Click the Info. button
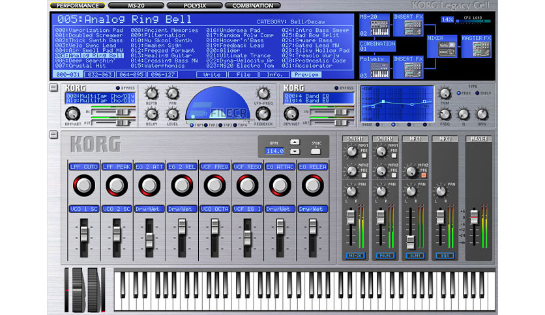Viewport: 545px width, 315px height. click(x=274, y=75)
